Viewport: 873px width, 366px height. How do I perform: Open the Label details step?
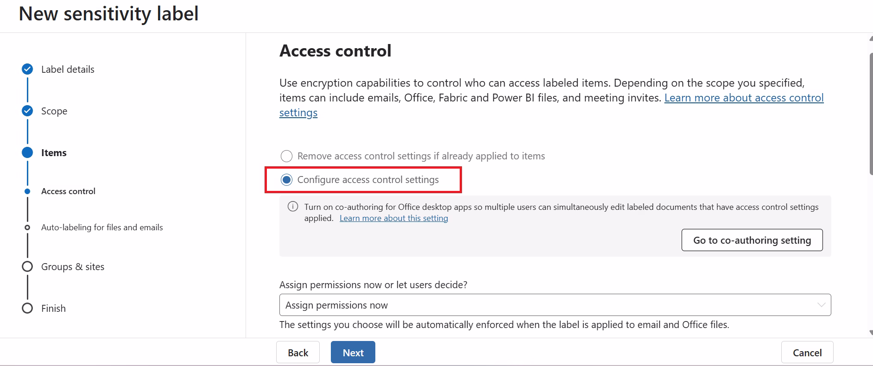click(68, 69)
